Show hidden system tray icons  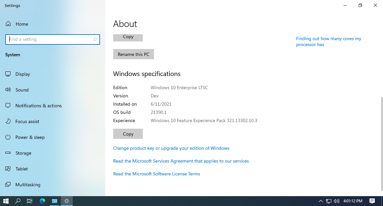(x=321, y=201)
